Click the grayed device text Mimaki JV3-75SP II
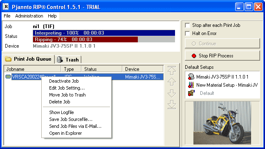 (x=64, y=46)
